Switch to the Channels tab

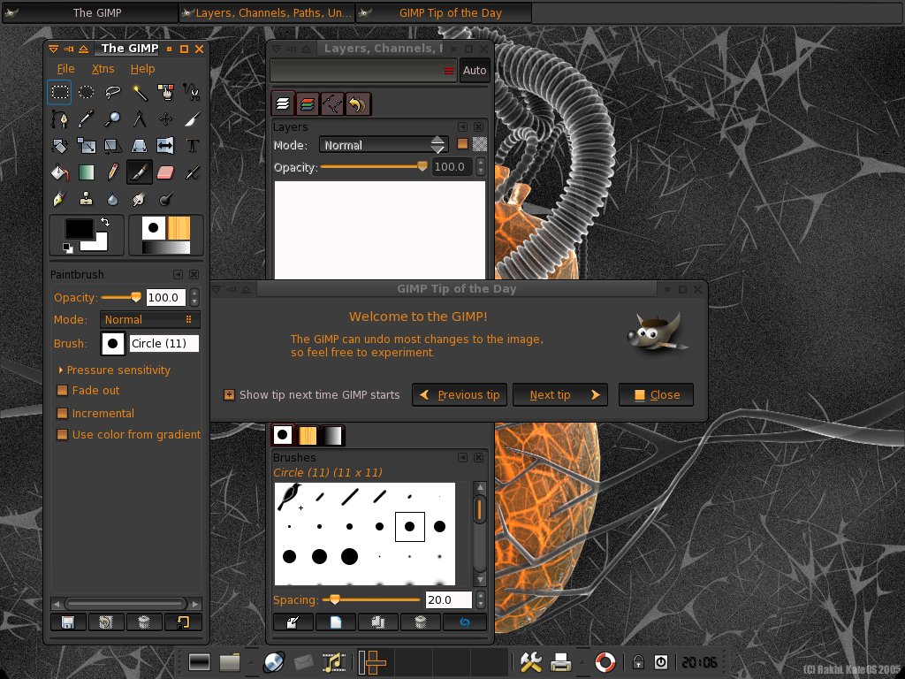(x=308, y=104)
